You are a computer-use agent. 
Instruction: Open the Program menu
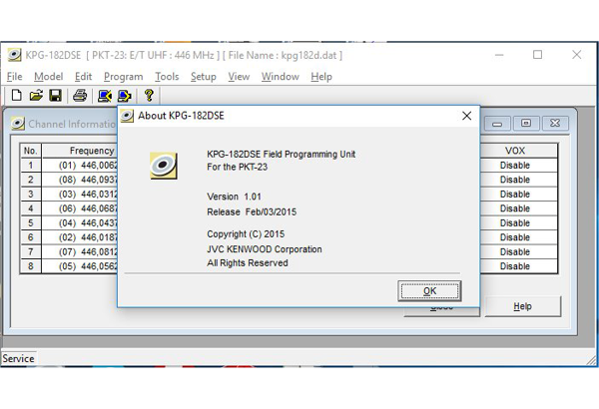coord(123,77)
